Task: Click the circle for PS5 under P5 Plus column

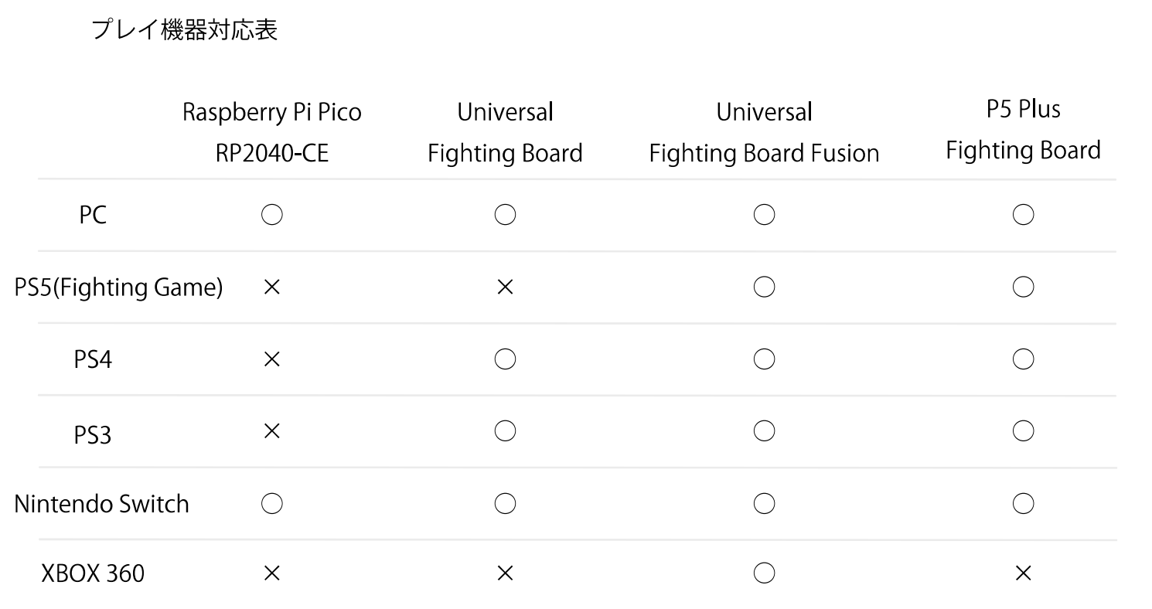Action: point(1023,287)
